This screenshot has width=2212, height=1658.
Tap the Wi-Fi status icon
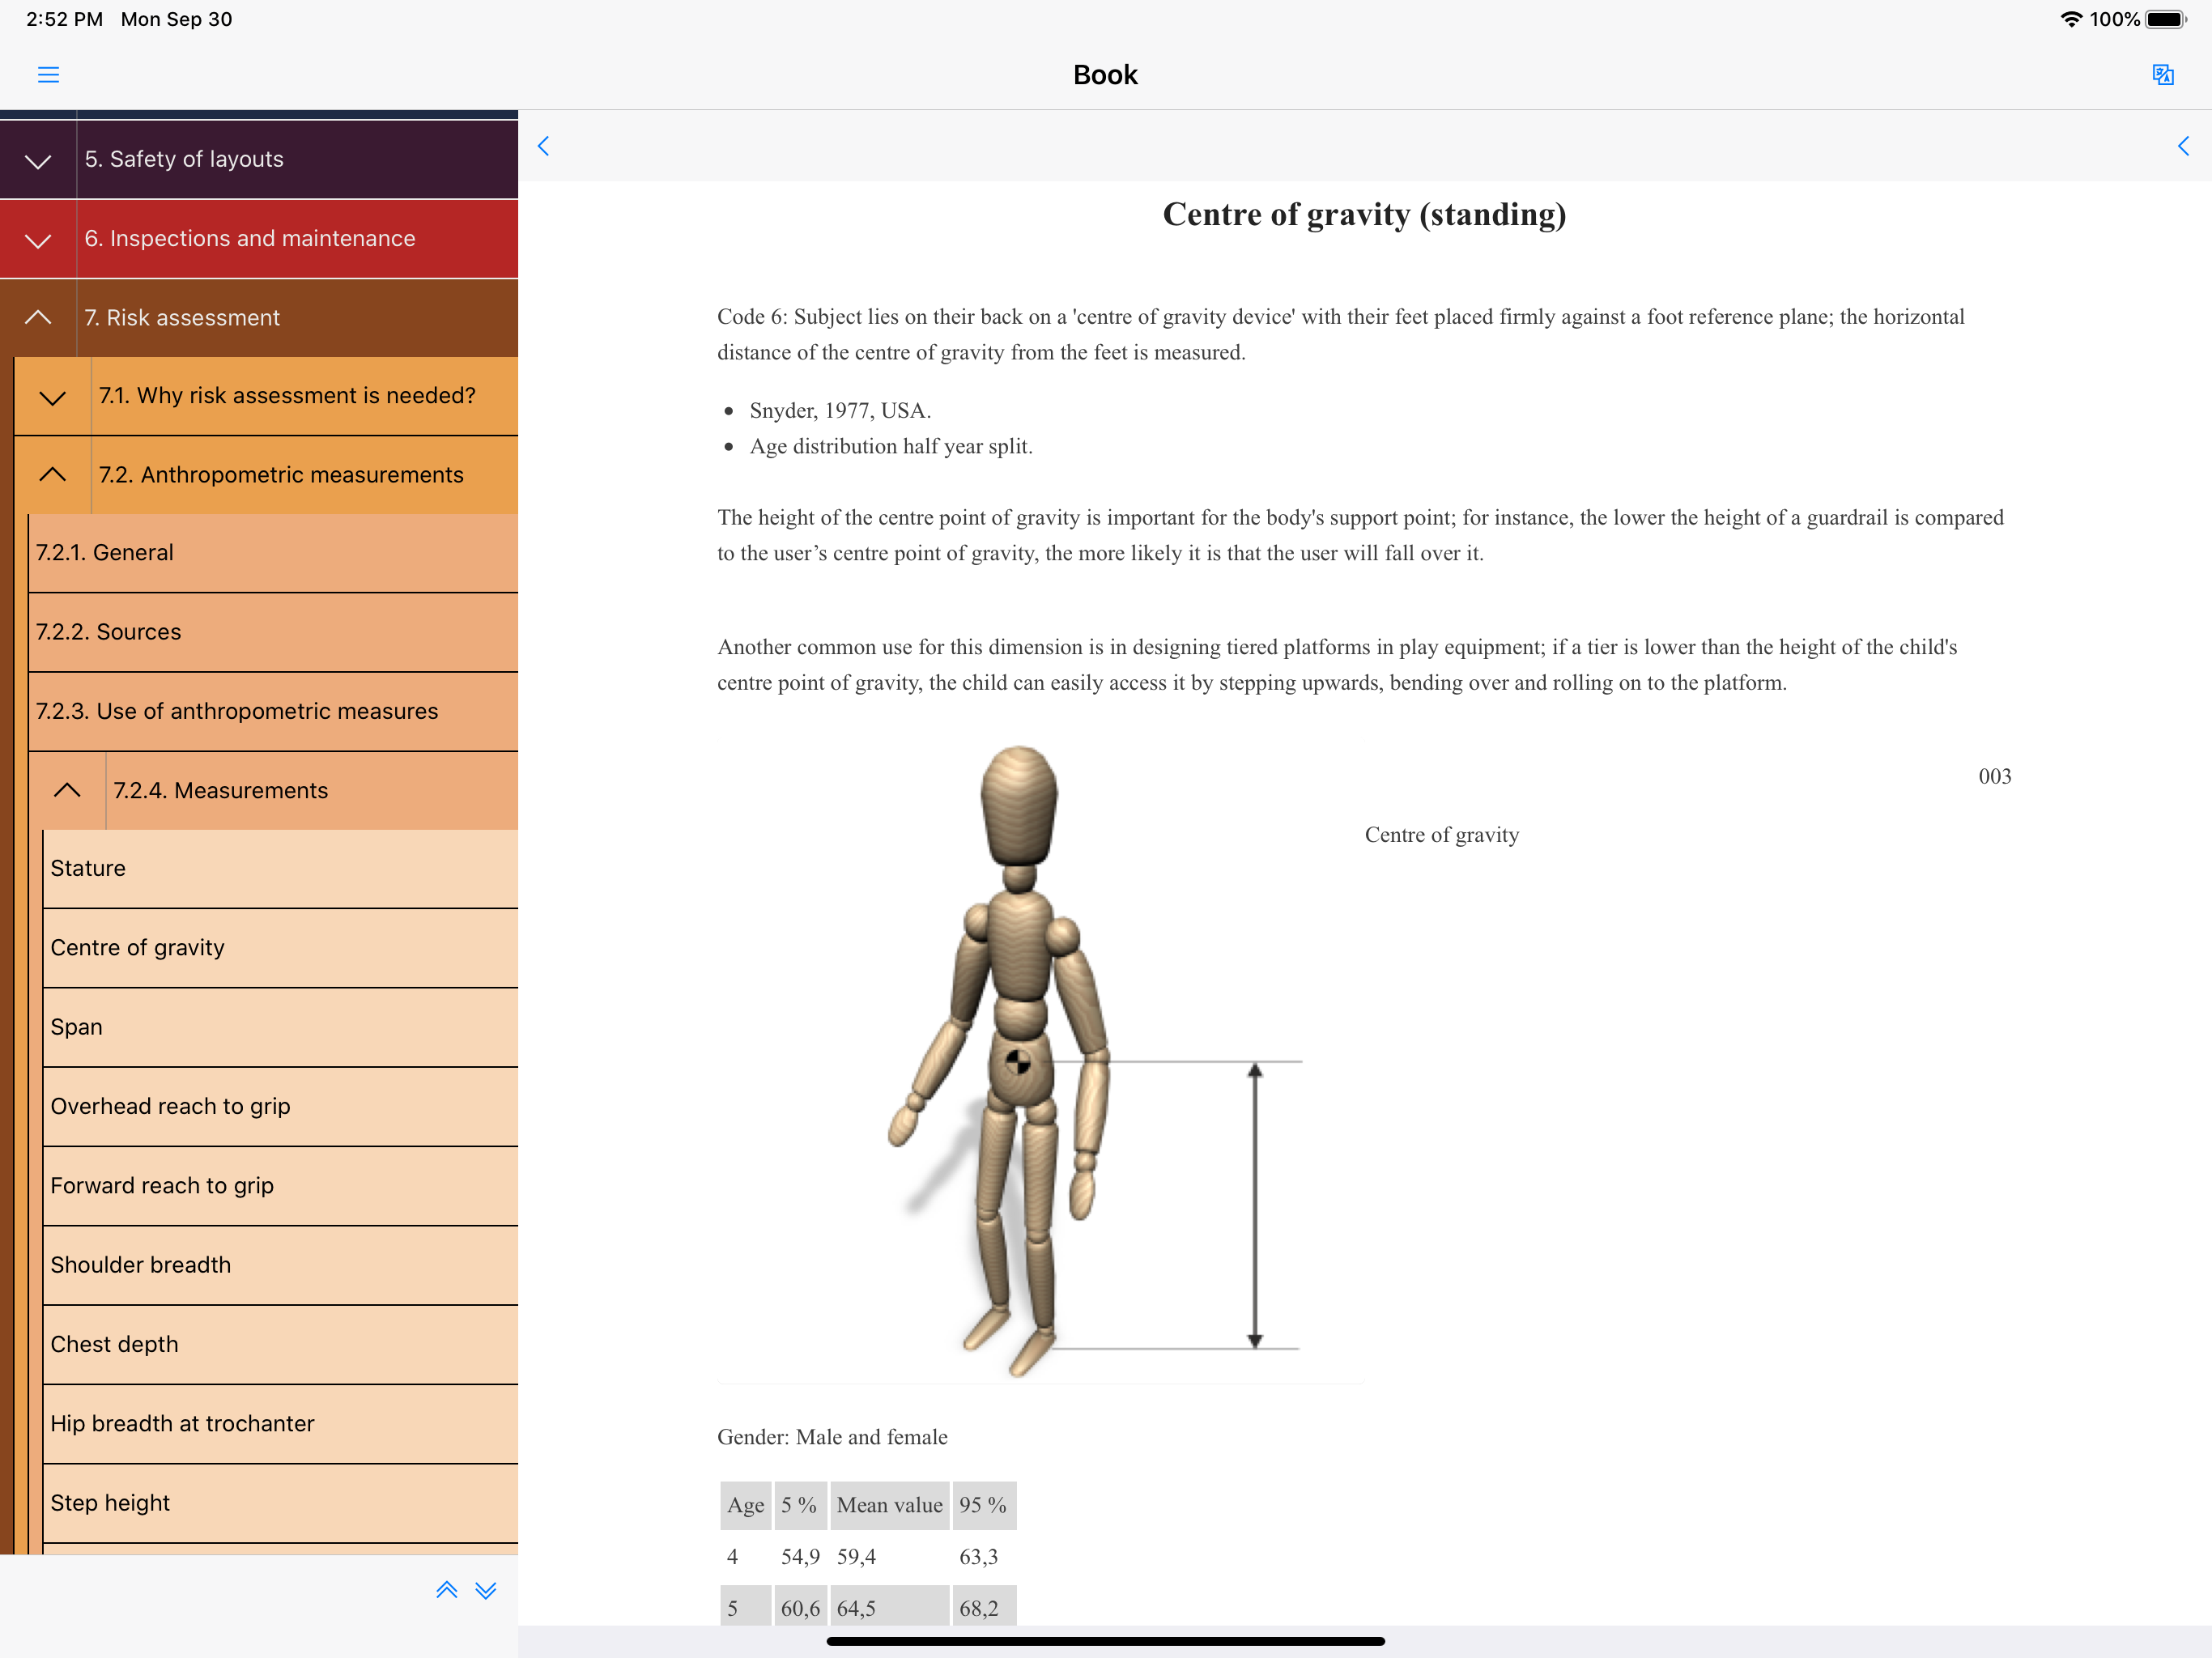click(2071, 19)
